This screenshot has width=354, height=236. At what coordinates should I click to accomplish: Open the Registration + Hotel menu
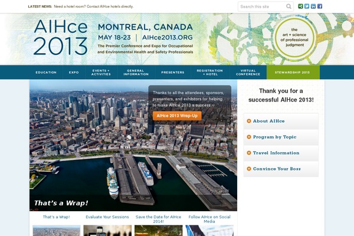click(210, 72)
